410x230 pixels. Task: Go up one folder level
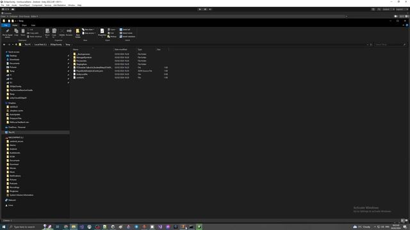pyautogui.click(x=16, y=45)
